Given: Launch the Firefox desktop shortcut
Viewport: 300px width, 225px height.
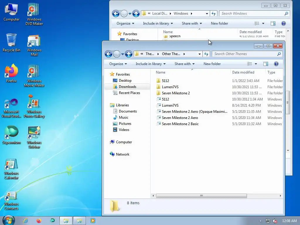Looking at the screenshot, I should [11, 74].
